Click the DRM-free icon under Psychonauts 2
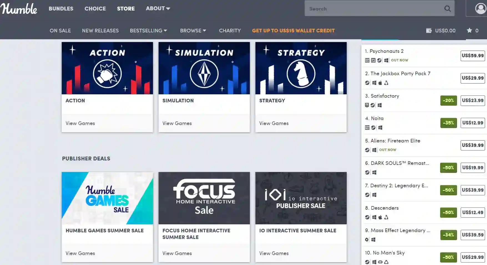 click(x=367, y=60)
